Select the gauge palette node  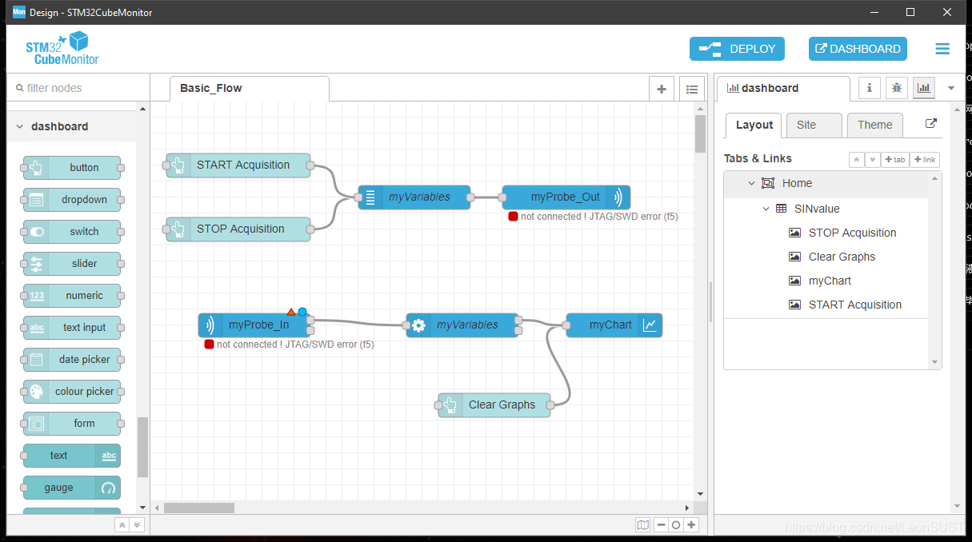[72, 488]
